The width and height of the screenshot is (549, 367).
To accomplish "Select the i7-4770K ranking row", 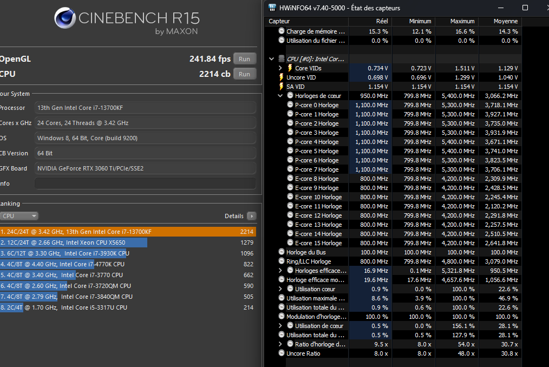I will point(128,264).
